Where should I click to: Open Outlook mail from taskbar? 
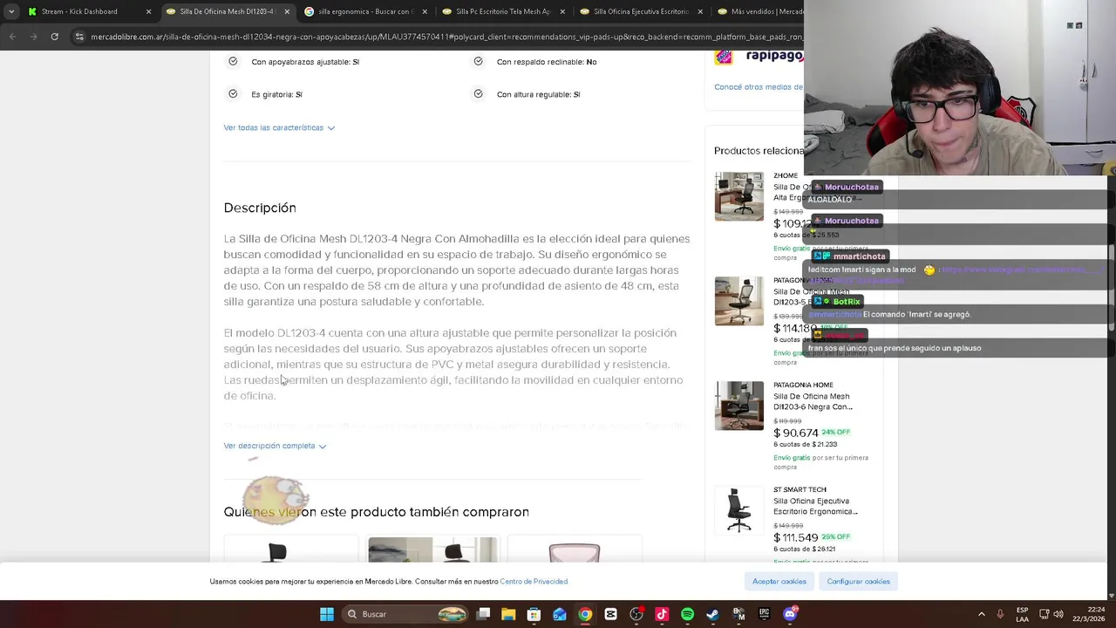[559, 614]
